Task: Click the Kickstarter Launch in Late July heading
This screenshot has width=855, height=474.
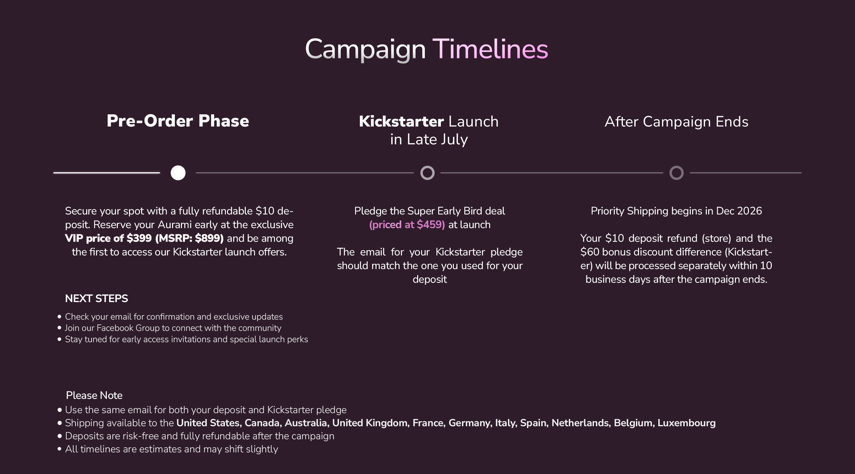Action: coord(429,130)
